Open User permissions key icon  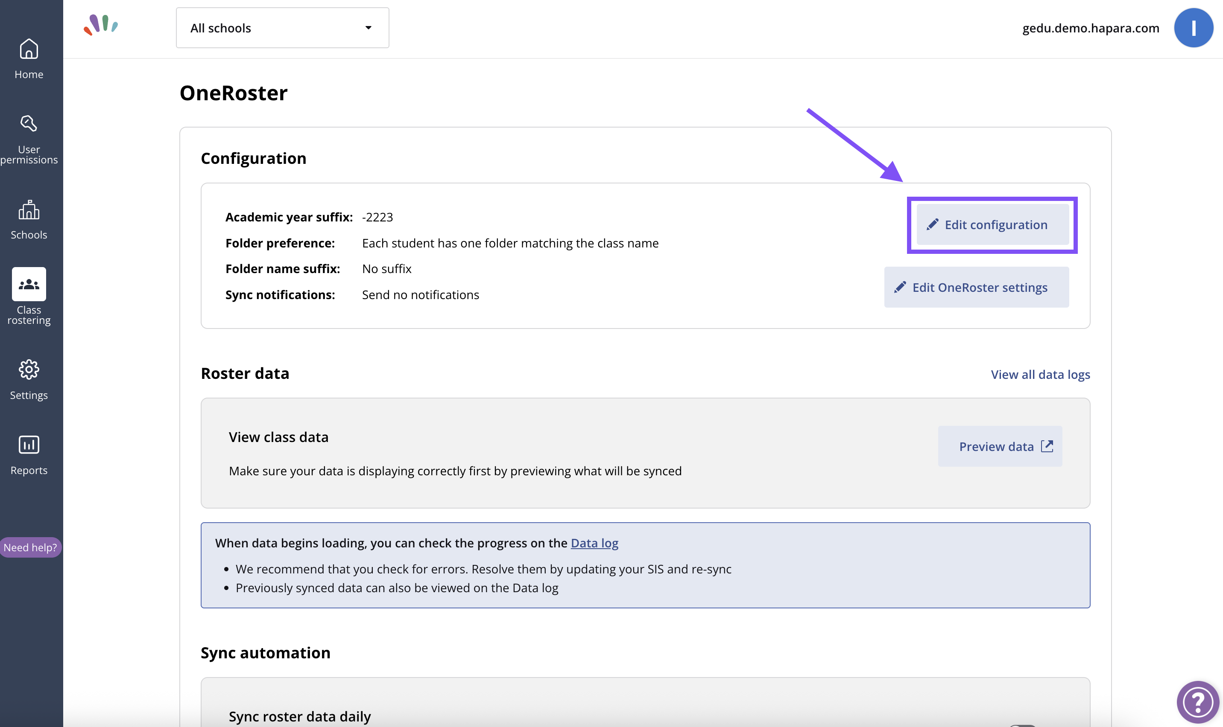29,123
